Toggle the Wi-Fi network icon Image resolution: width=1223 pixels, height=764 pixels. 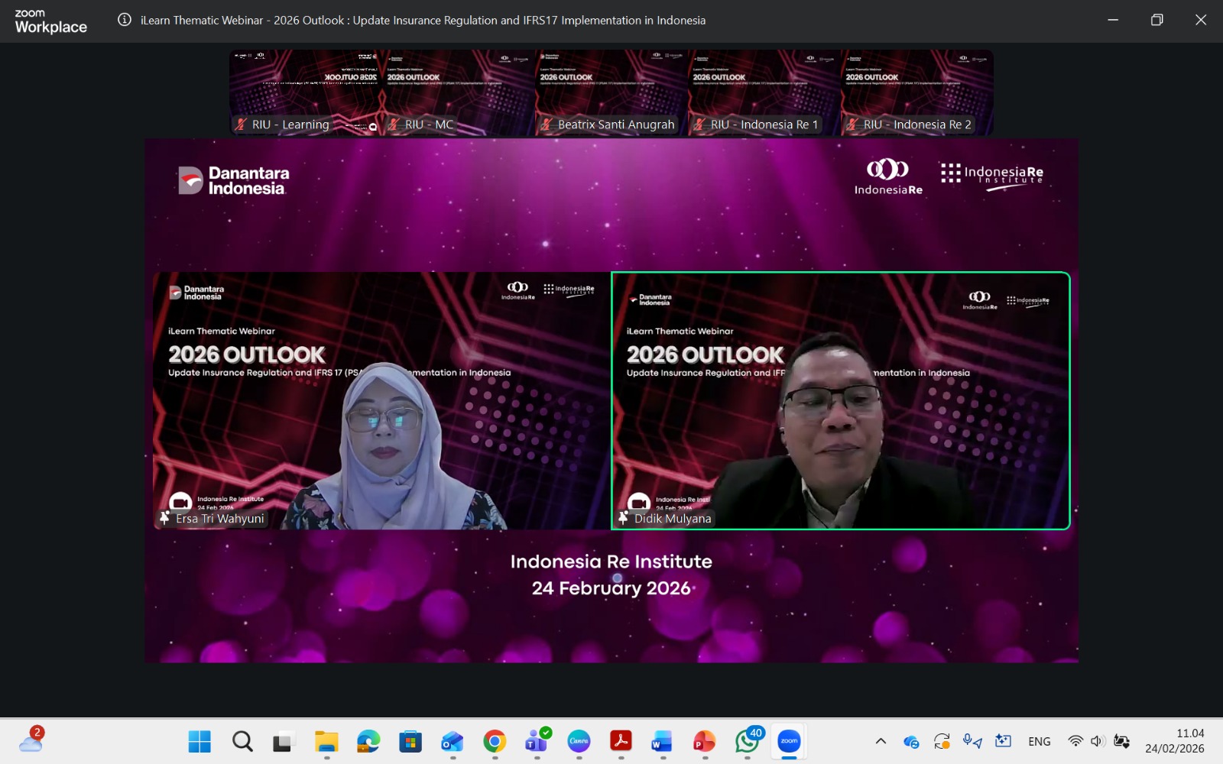pyautogui.click(x=1075, y=741)
